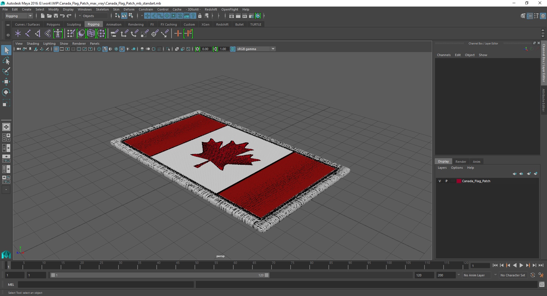
Task: Click the Canada_Flag_Patch layer color swatch
Action: [459, 181]
